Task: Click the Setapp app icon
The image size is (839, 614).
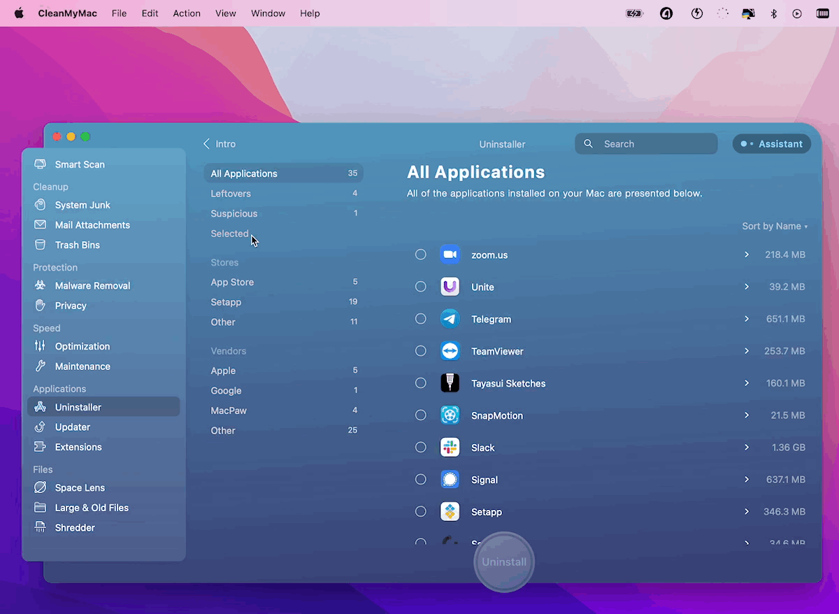Action: [x=450, y=512]
